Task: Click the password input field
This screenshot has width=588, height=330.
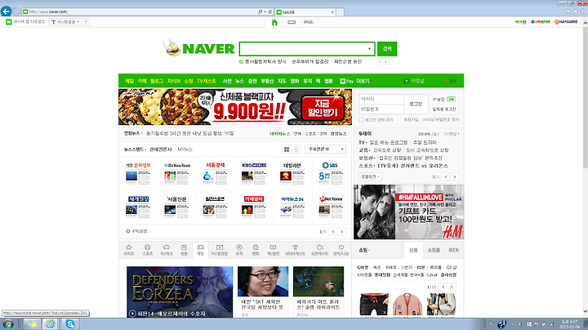Action: [381, 109]
